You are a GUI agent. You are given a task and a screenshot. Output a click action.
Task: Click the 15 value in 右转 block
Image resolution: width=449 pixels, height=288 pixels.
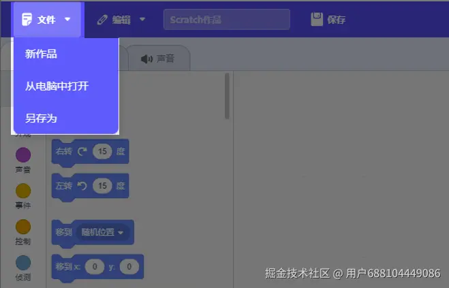point(102,151)
